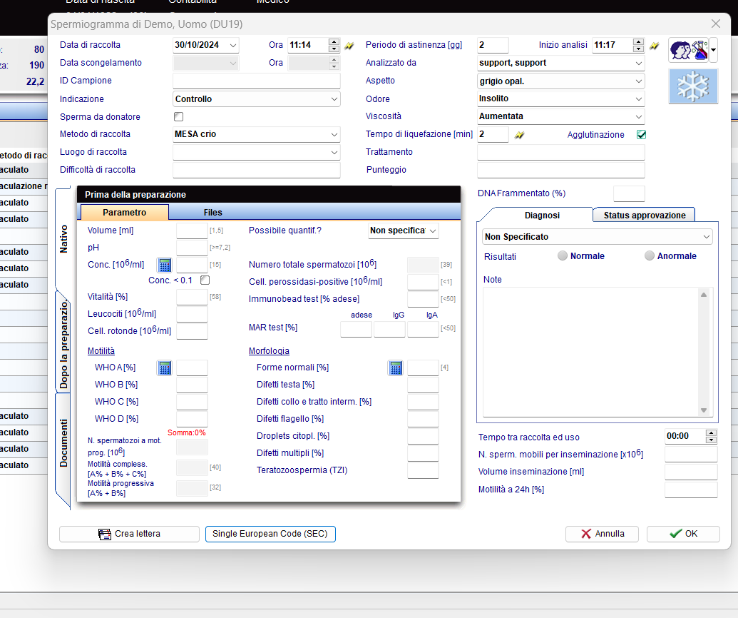Open the Dopo la preparazione vertical tab
738x618 pixels.
(x=63, y=345)
